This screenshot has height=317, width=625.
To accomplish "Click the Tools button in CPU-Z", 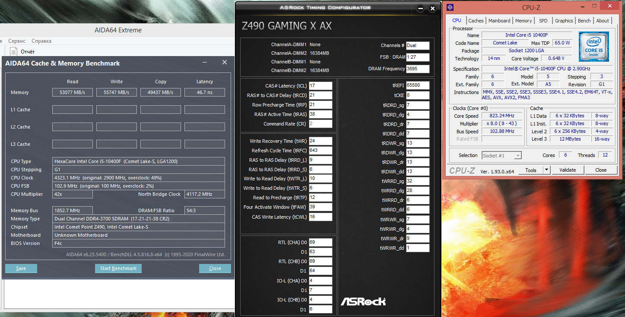I will tap(531, 170).
